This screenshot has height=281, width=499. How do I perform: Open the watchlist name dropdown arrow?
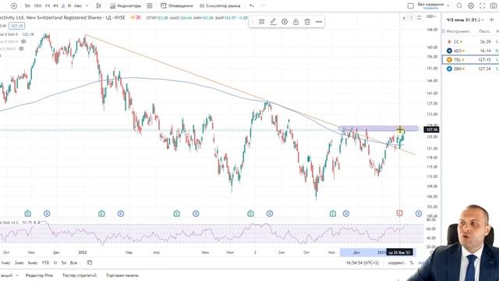click(483, 20)
